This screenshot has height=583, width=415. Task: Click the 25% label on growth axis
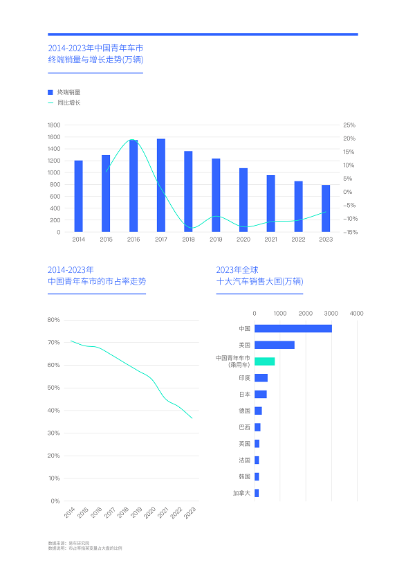tap(349, 125)
